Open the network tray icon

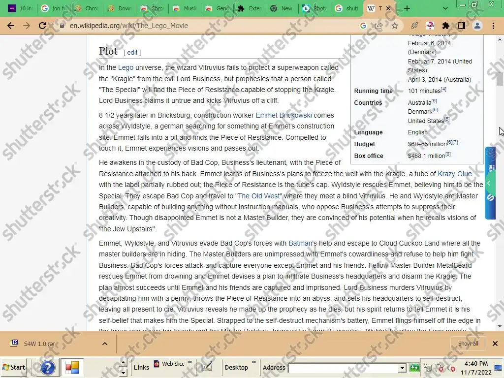click(x=428, y=368)
